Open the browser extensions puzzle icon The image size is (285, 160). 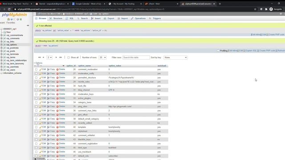pos(266,9)
